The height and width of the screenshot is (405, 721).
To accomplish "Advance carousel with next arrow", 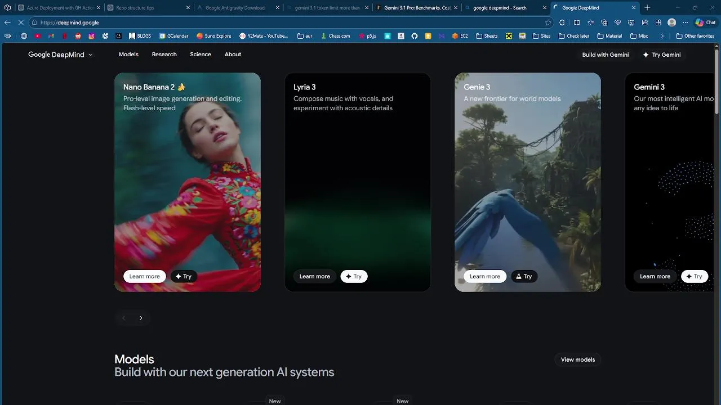I will [141, 318].
